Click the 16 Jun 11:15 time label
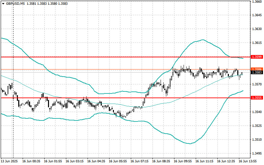 point(205,161)
